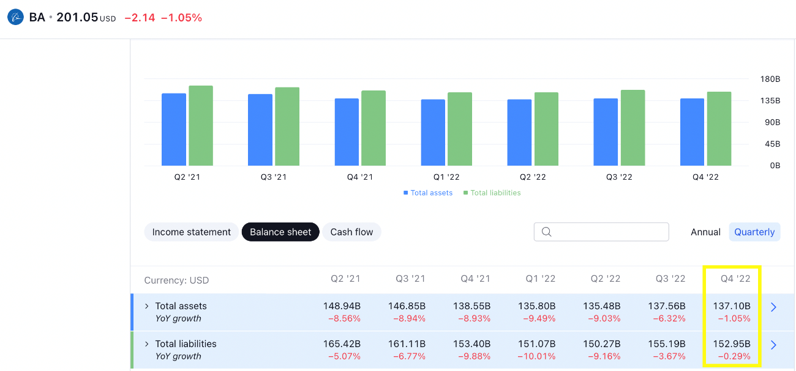The width and height of the screenshot is (796, 371).
Task: Toggle the Total assets legend item
Action: 428,193
